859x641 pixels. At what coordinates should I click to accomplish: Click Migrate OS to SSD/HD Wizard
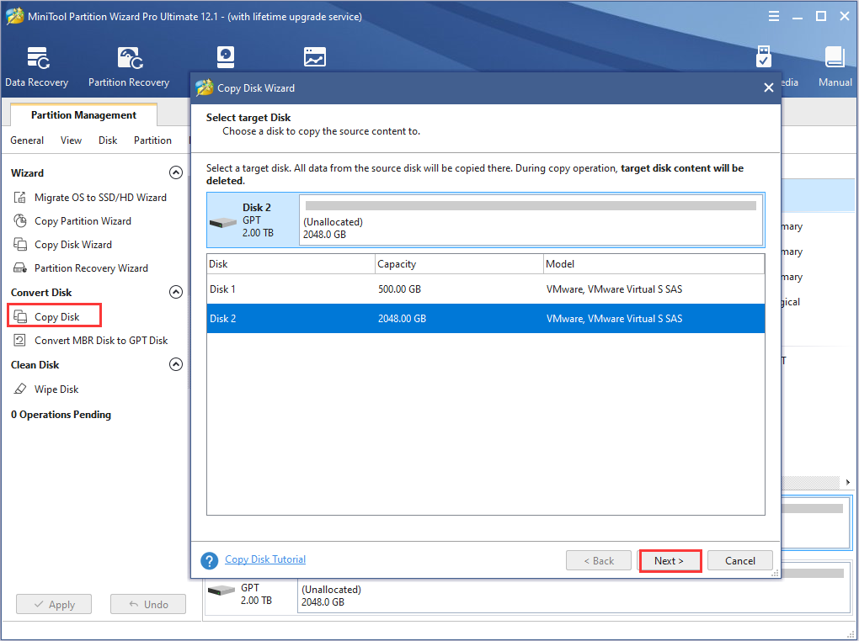point(100,197)
